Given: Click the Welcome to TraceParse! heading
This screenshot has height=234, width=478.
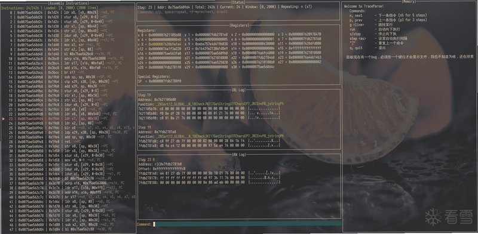Looking at the screenshot, I should (x=364, y=7).
